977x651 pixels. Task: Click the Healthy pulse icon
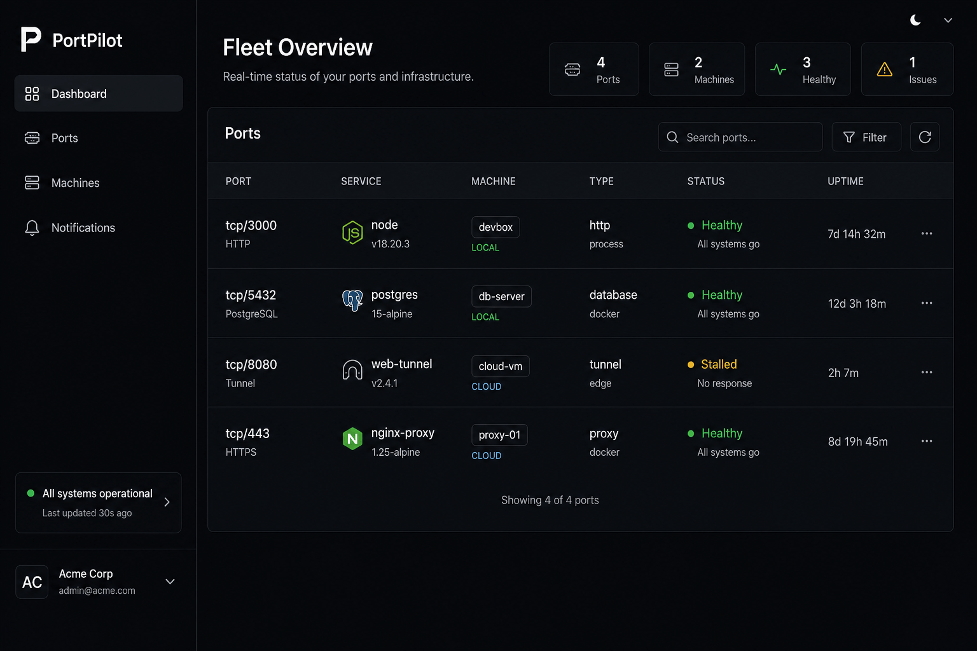tap(778, 70)
